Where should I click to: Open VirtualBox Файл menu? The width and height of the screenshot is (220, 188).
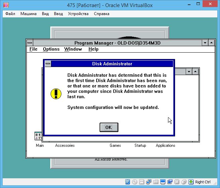(10, 14)
